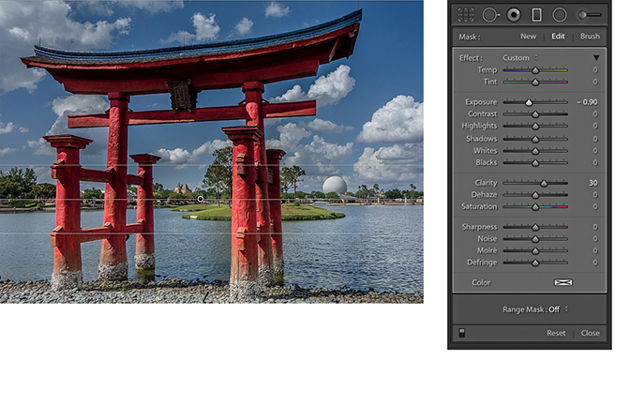Select the Red Eye Correction tool
This screenshot has height=406, width=630.
[513, 15]
